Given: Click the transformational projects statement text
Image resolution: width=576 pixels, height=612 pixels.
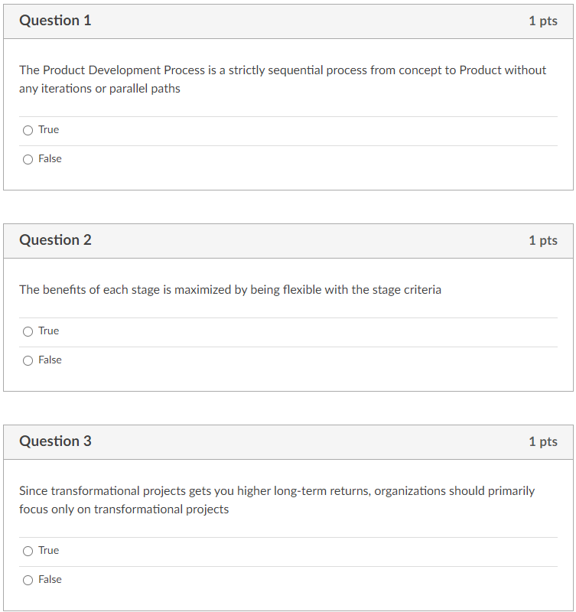Looking at the screenshot, I should (x=277, y=500).
